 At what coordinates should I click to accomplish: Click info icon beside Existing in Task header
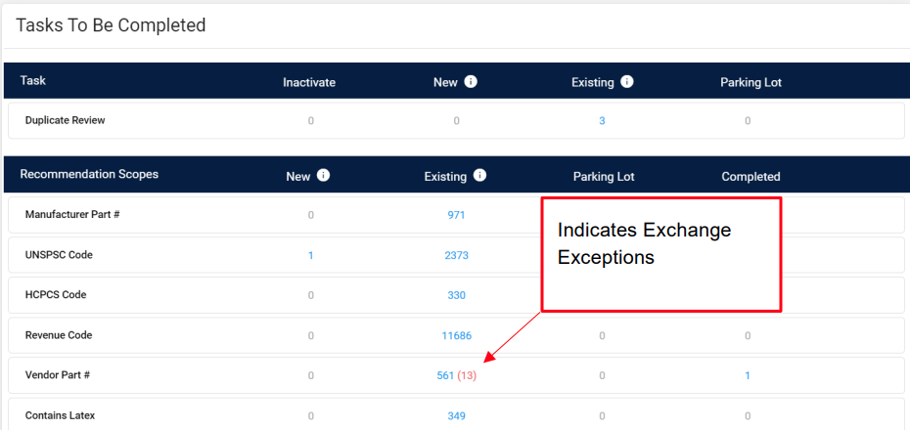[x=627, y=82]
